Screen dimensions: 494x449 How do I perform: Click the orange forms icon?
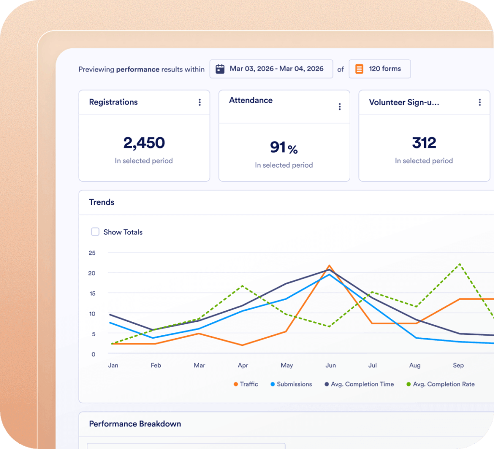pyautogui.click(x=359, y=69)
